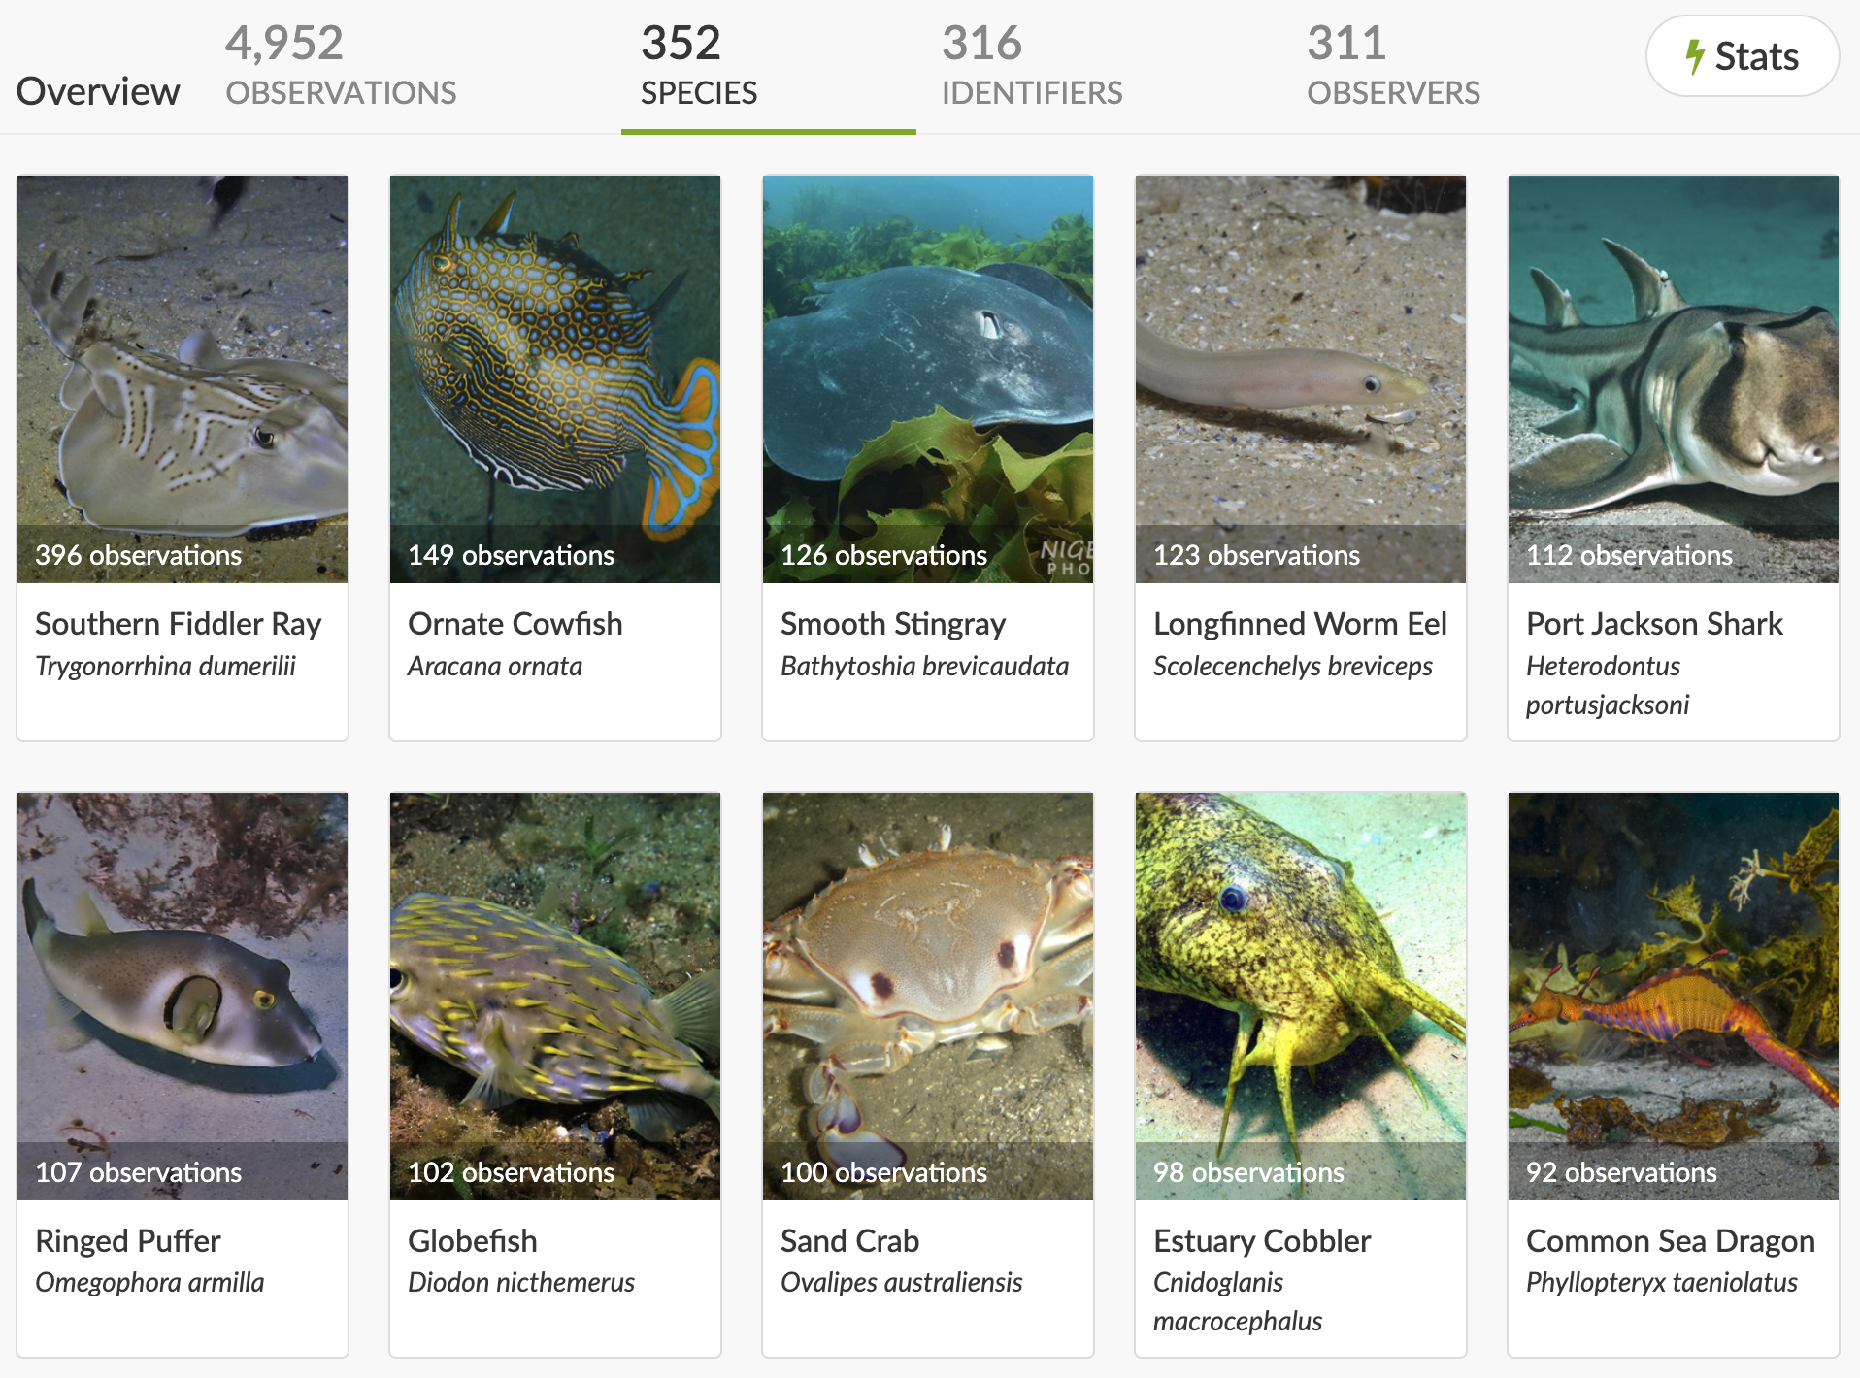Switch to the Observations tab

tap(341, 66)
